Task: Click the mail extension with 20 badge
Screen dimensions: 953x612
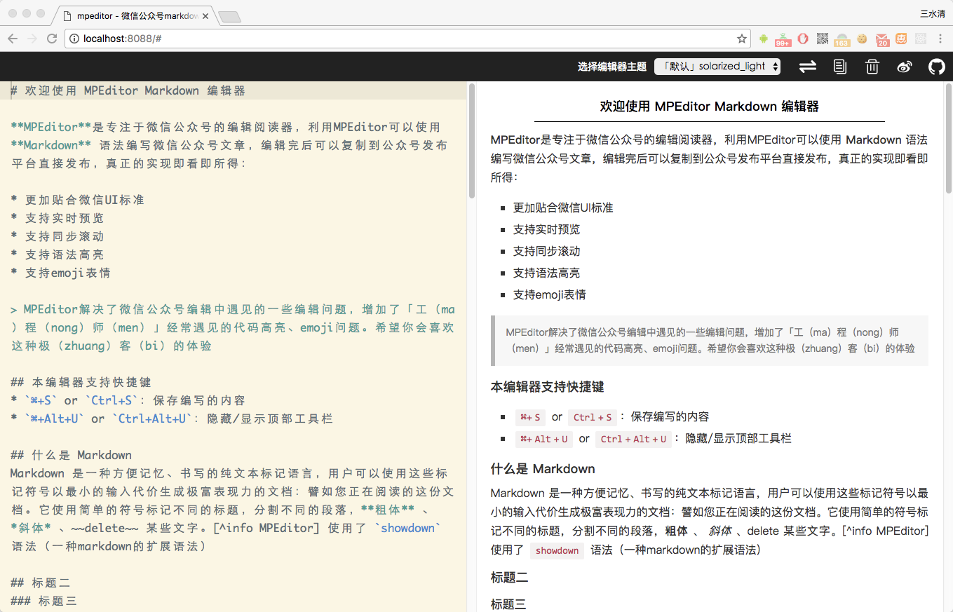Action: 882,39
